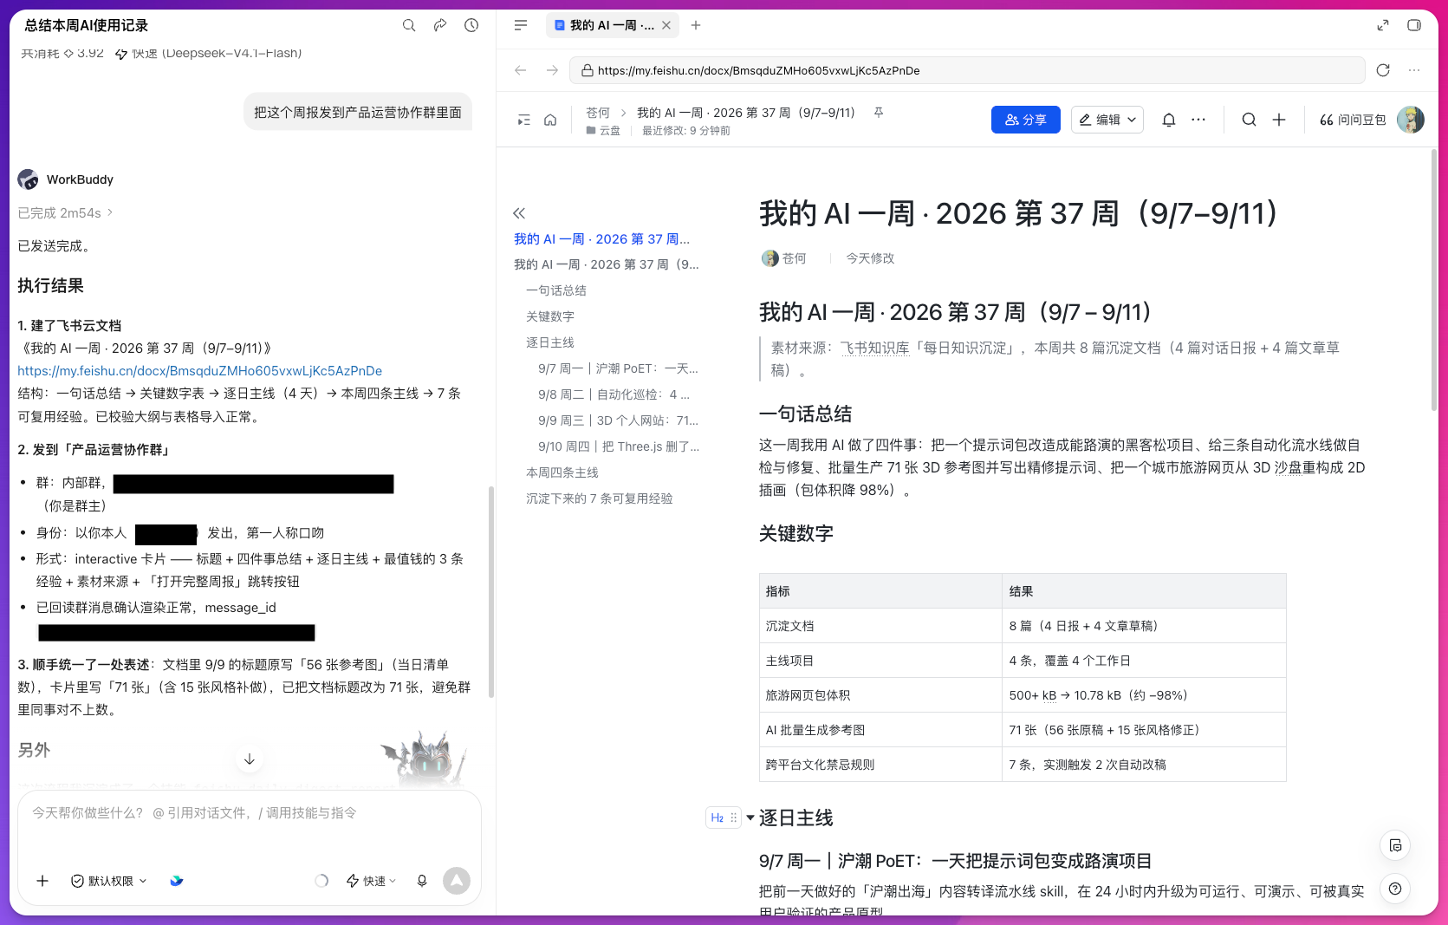
Task: Click the search icon in WorkBuddy header
Action: [x=409, y=25]
